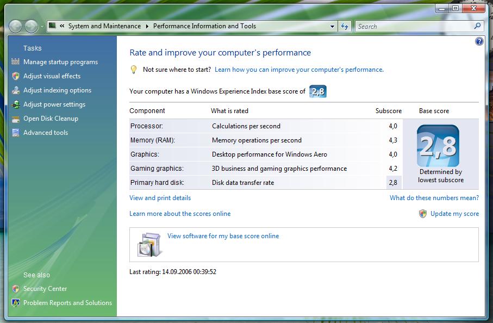Click the Advanced tools icon
The height and width of the screenshot is (323, 493).
[16, 133]
